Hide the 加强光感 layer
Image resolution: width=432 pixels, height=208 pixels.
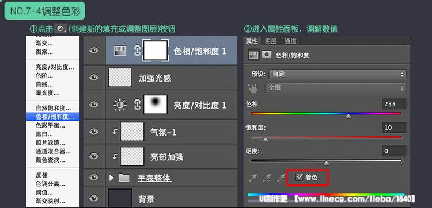point(94,78)
